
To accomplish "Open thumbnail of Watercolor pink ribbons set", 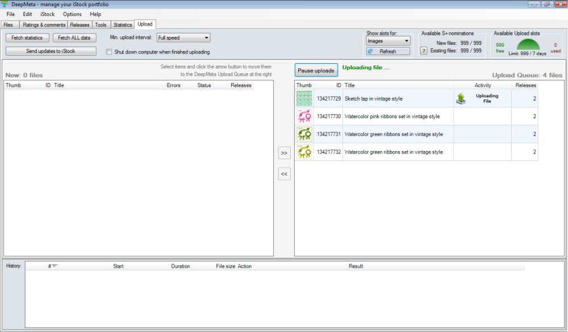I will 304,117.
